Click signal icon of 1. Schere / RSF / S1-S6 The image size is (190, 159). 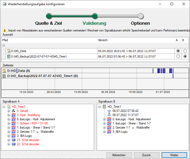[14, 123]
